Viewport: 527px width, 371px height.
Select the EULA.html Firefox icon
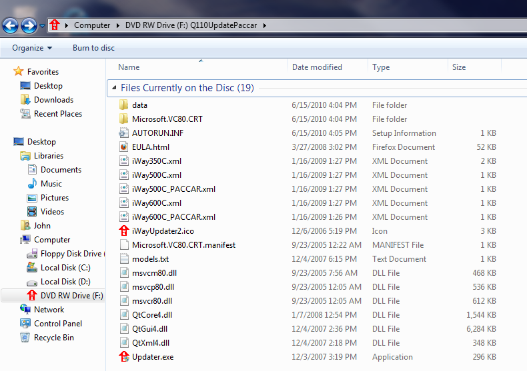click(x=123, y=147)
